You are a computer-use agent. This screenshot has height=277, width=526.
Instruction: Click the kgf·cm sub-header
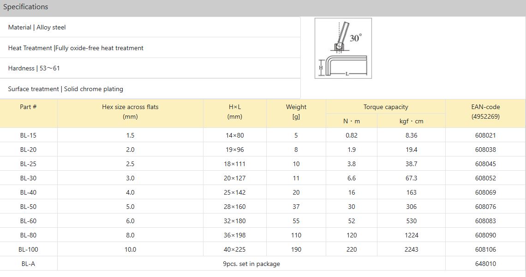411,121
